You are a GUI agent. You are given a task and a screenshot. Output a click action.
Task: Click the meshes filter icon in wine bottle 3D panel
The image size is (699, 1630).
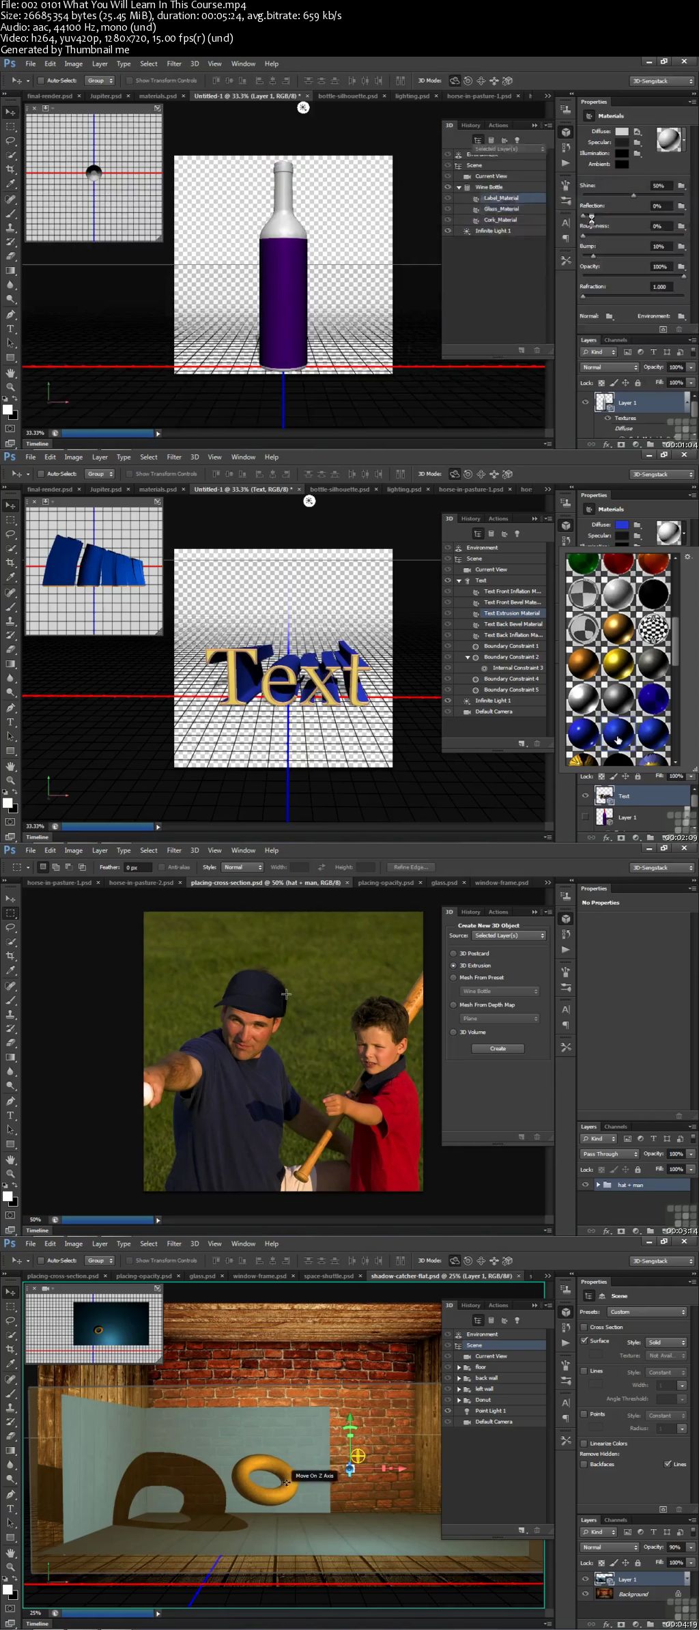pos(491,140)
